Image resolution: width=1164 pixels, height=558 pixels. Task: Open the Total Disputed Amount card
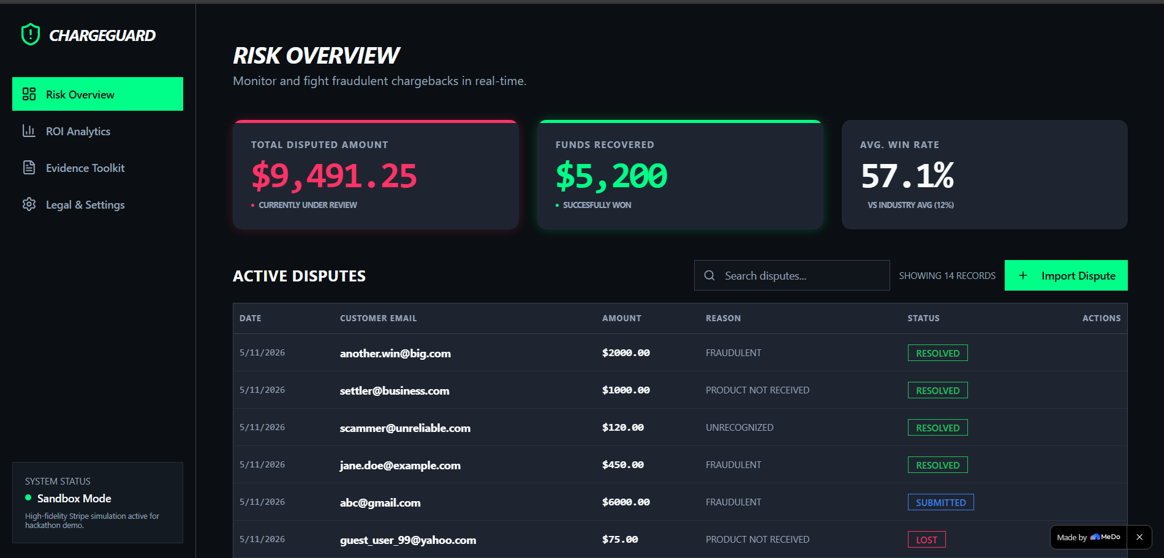coord(376,174)
